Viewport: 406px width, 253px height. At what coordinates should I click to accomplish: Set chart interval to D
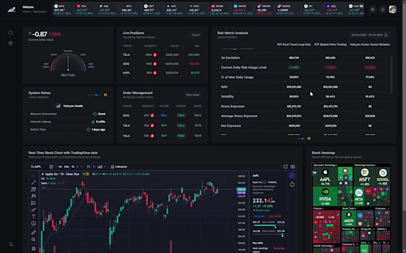pos(78,167)
